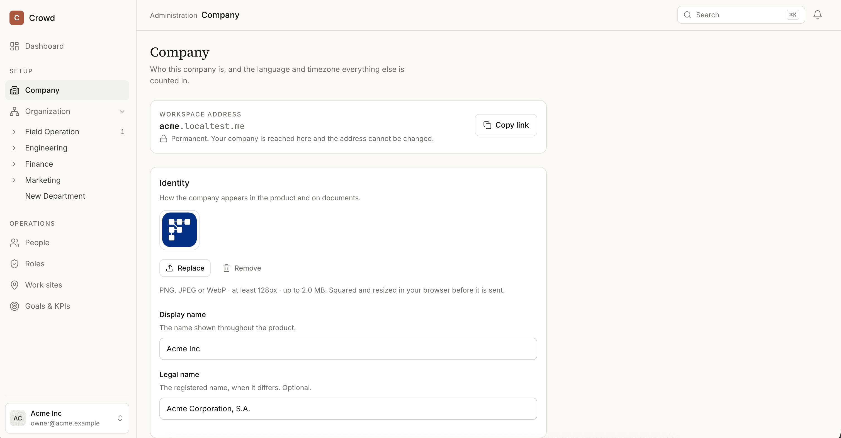841x438 pixels.
Task: Click the Administration breadcrumb
Action: (x=173, y=15)
